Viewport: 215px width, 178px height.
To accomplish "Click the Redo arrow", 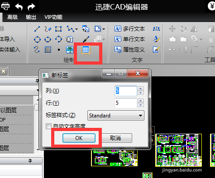I will [x=31, y=7].
